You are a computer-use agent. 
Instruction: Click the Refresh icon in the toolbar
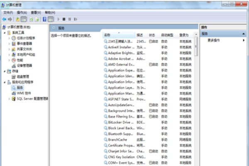pyautogui.click(x=31, y=19)
